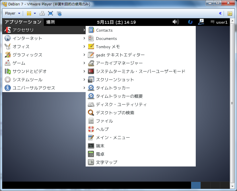Expand the System Tools (システムツール) submenu

coord(27,80)
